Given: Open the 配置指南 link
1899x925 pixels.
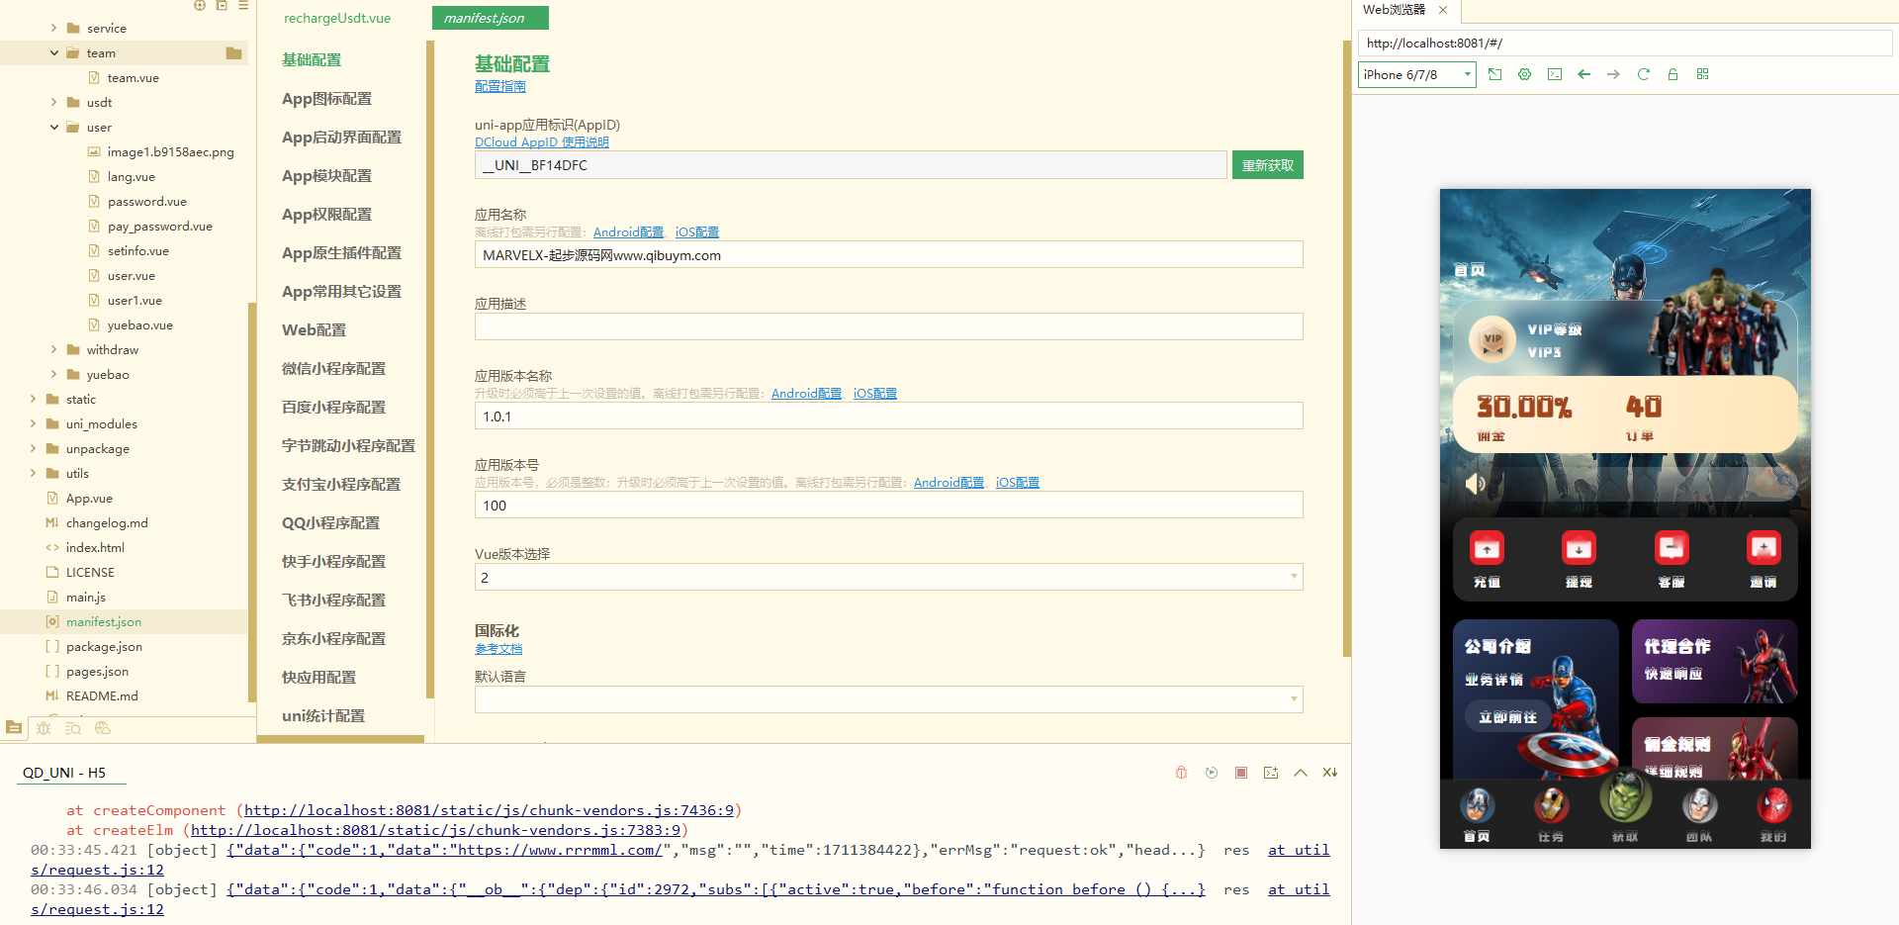Looking at the screenshot, I should (499, 86).
